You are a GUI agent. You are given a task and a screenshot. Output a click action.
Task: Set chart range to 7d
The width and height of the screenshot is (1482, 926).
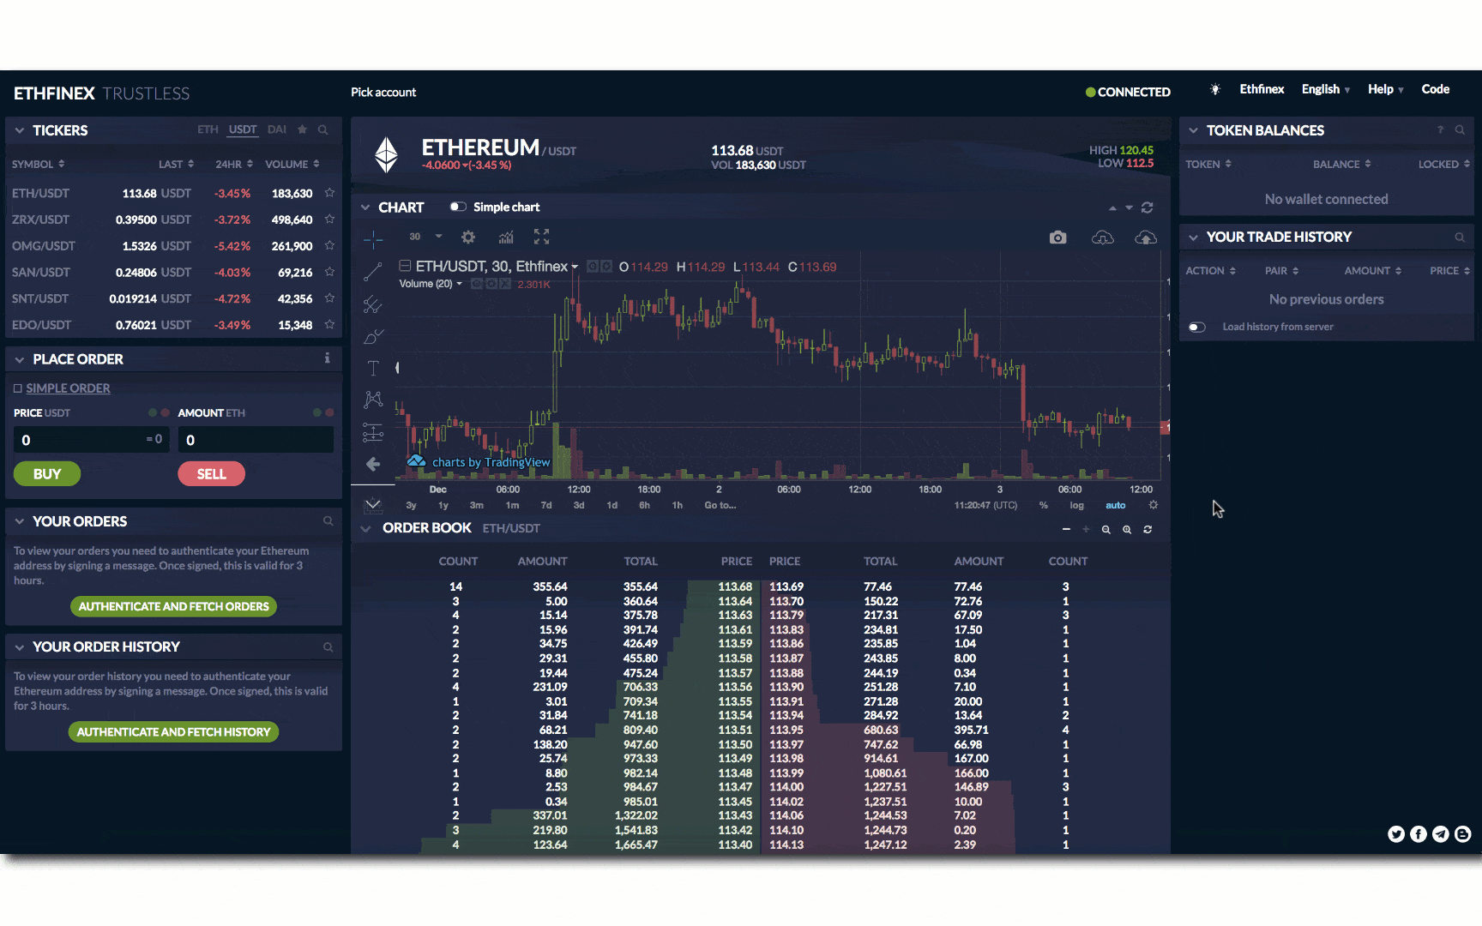[546, 505]
